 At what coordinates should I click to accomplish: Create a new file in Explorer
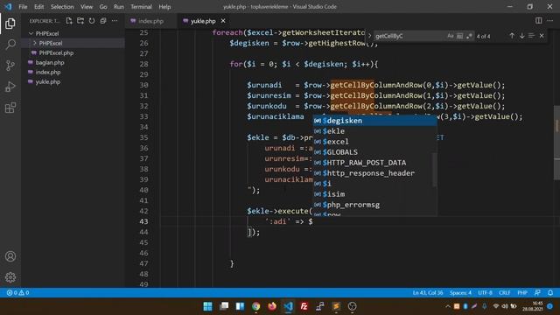point(69,21)
